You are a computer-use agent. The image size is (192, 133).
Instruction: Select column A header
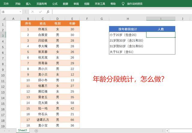[13, 19]
